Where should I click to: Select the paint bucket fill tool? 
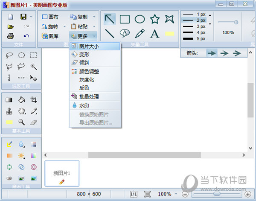pyautogui.click(x=21, y=100)
